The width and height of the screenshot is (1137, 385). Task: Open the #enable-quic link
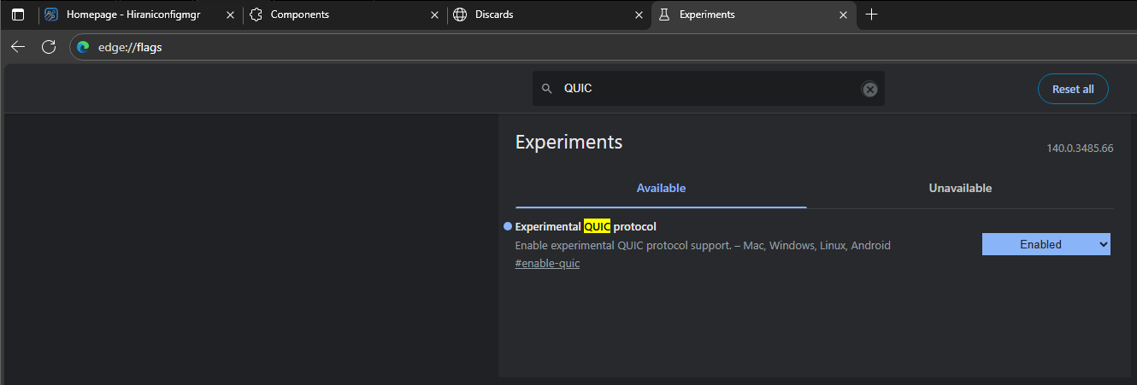547,264
